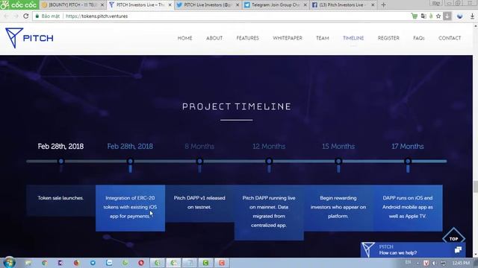This screenshot has width=478, height=268.
Task: Open the ABOUT navigation link
Action: click(x=214, y=38)
